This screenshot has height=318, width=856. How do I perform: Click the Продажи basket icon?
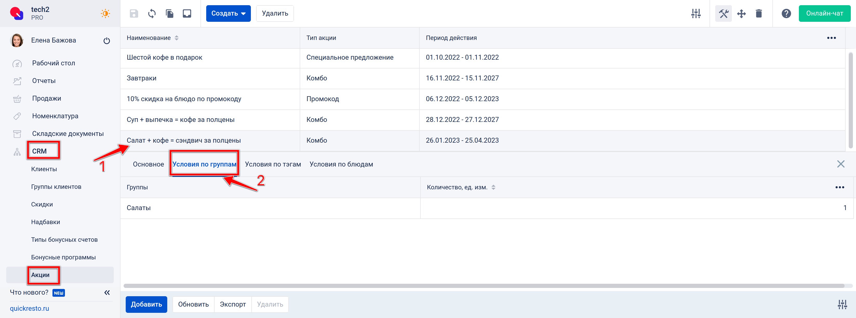click(x=17, y=99)
